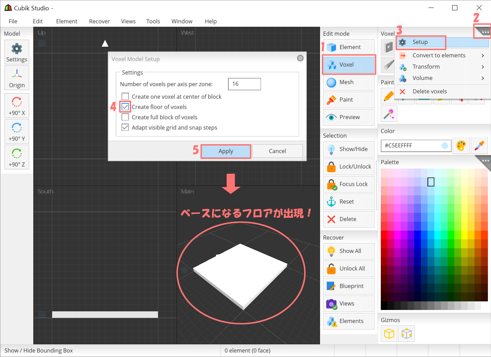Select the pencil paint tool
This screenshot has width=491, height=357.
click(389, 96)
